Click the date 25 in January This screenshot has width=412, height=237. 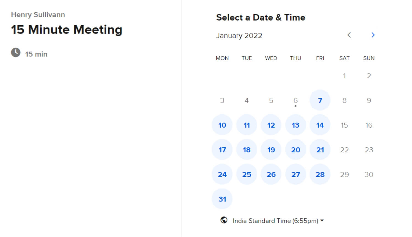(x=247, y=174)
